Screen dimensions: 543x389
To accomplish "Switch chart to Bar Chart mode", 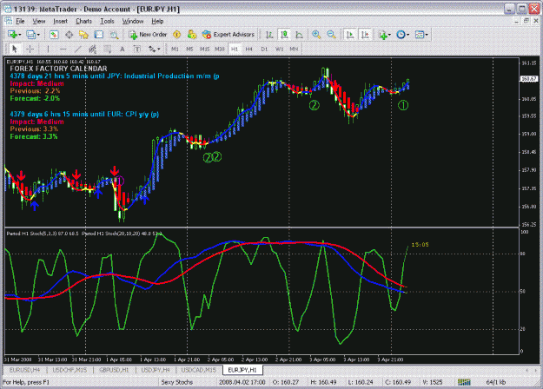I will point(269,34).
